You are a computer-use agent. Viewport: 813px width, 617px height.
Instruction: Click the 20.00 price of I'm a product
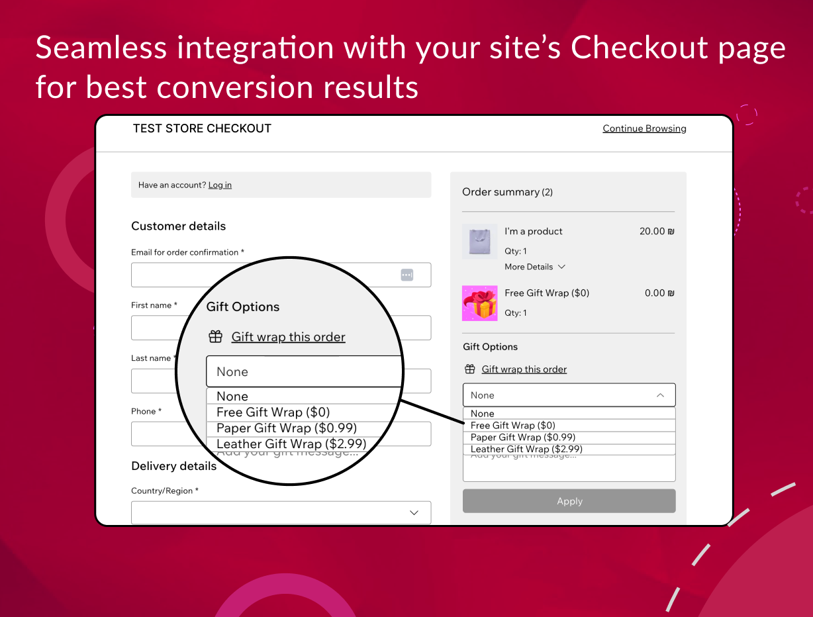point(657,231)
